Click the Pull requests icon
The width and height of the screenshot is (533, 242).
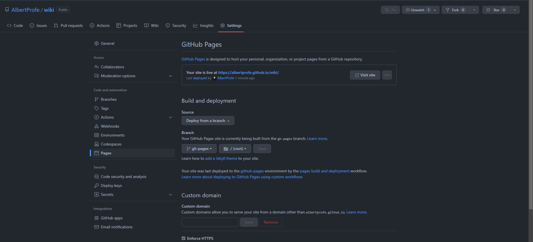point(56,25)
